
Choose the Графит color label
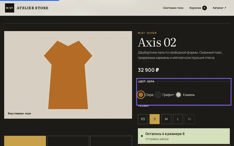pyautogui.click(x=168, y=95)
